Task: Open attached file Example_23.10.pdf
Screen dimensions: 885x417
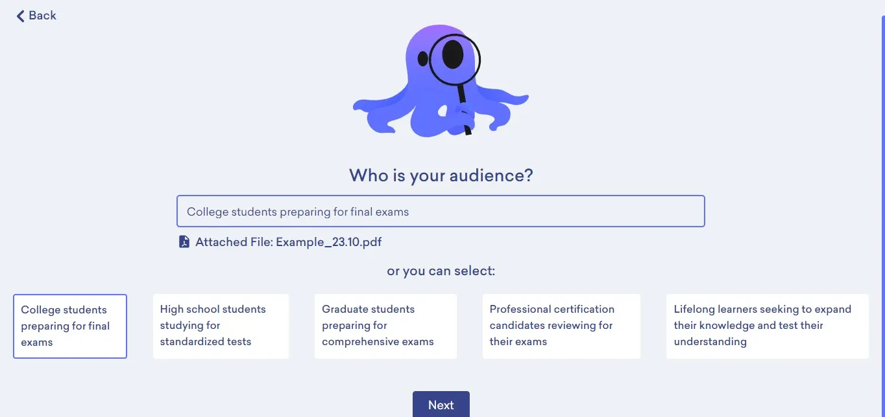Action: (x=289, y=242)
